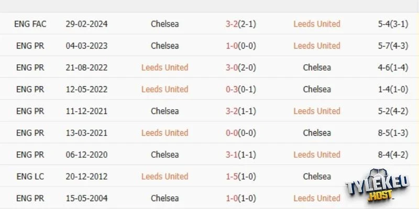Open the 3-1(1-1) score on 06-12-2020

240,155
